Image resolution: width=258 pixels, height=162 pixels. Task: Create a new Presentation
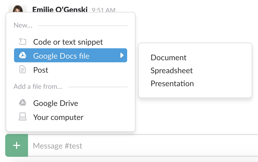[172, 84]
